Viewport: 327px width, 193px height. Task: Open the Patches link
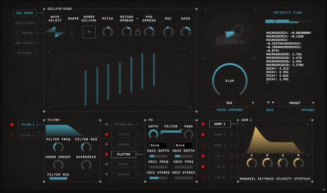click(308, 110)
